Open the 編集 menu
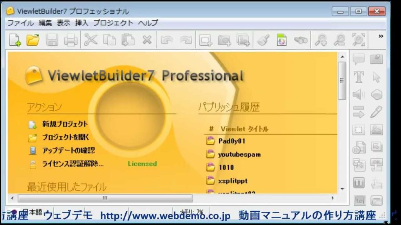Image resolution: width=401 pixels, height=225 pixels. pyautogui.click(x=45, y=23)
